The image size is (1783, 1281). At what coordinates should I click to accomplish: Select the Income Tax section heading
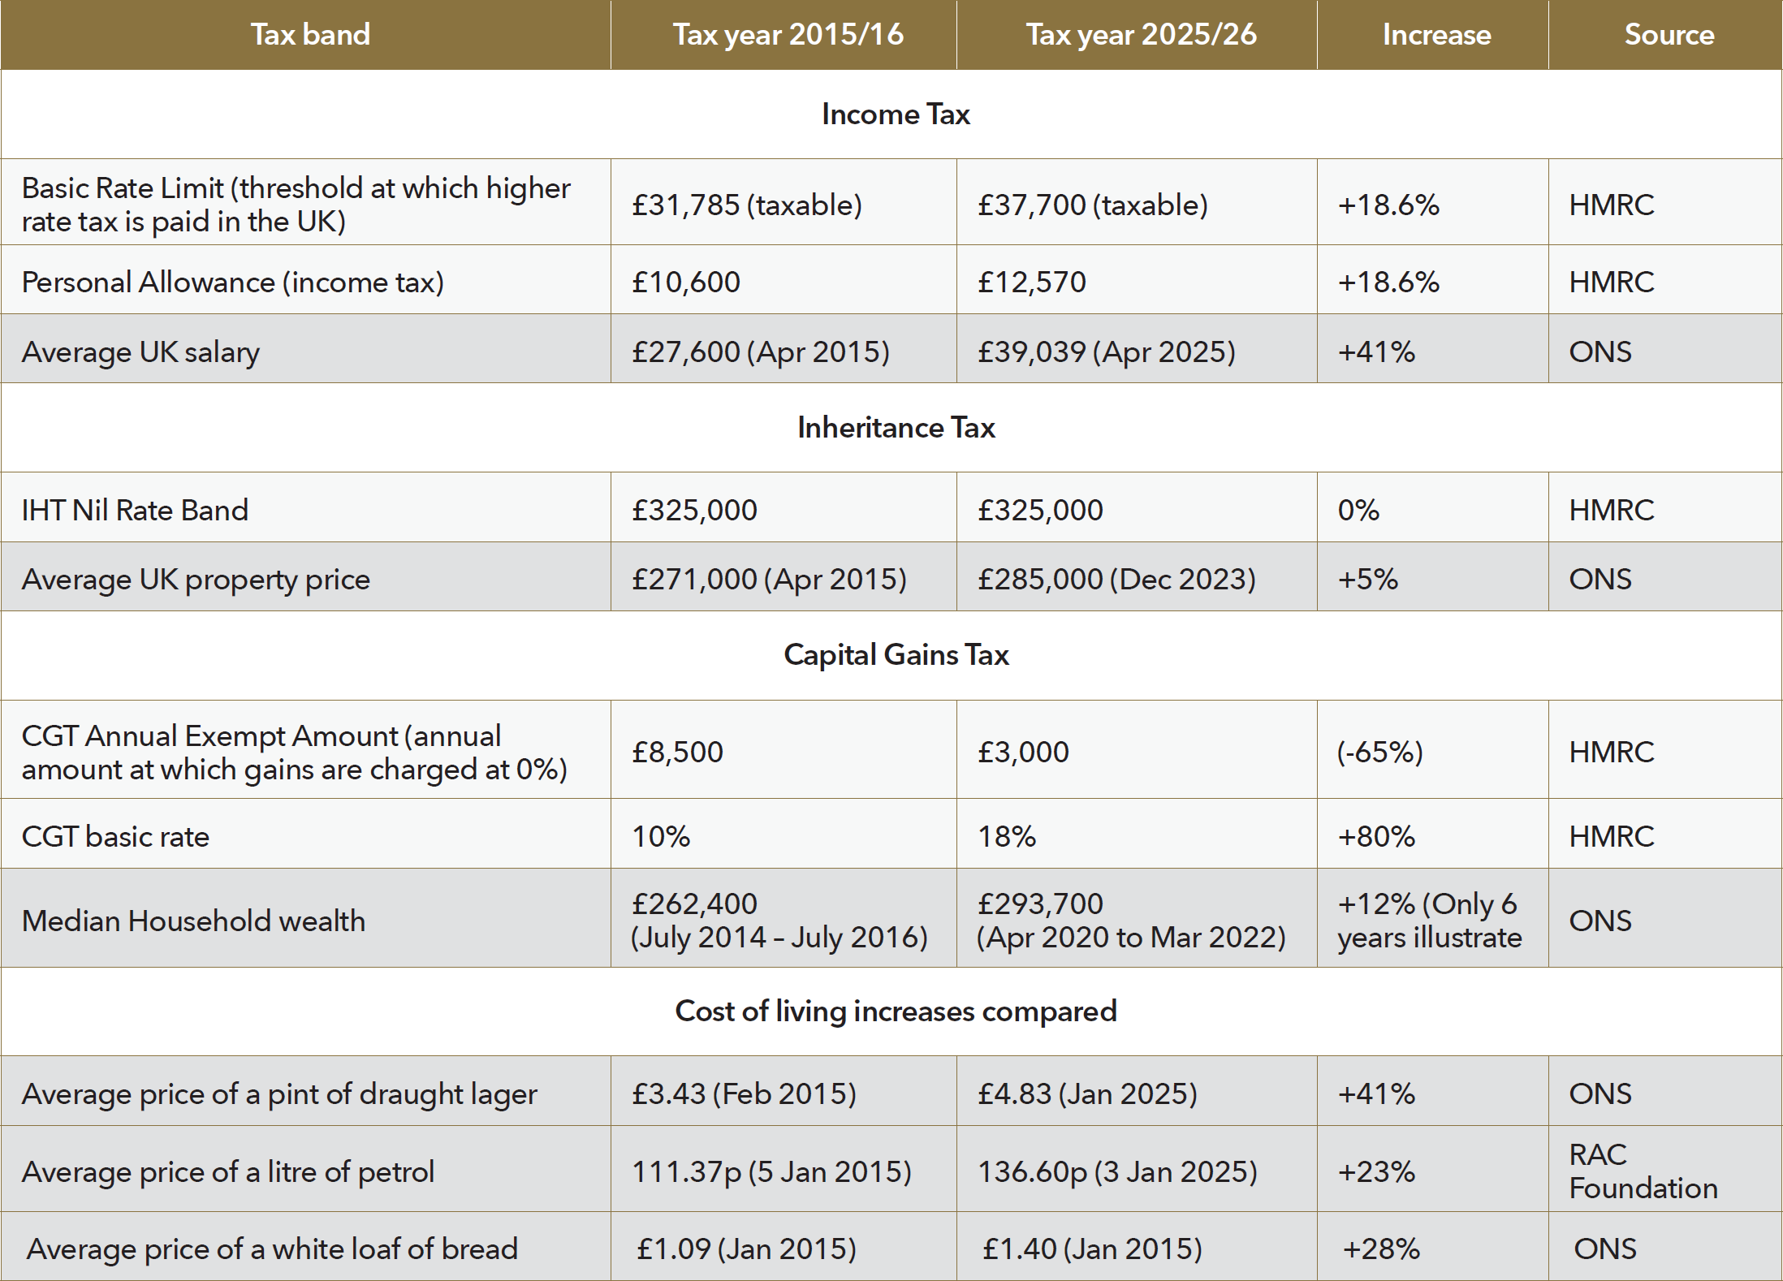point(896,114)
